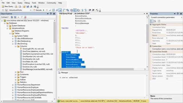Click the Display Estimated Execution Plan icon
The height and width of the screenshot is (103, 183).
[x=53, y=10]
